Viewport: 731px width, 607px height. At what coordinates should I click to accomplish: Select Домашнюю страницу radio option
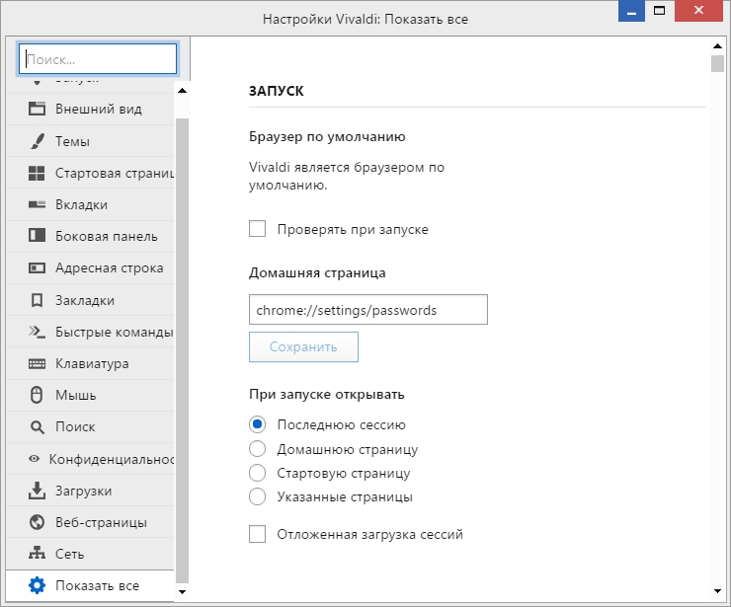click(x=258, y=449)
